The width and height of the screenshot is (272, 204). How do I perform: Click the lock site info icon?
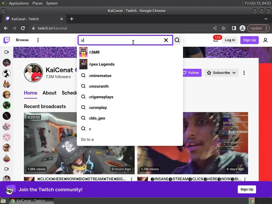[x=33, y=28]
